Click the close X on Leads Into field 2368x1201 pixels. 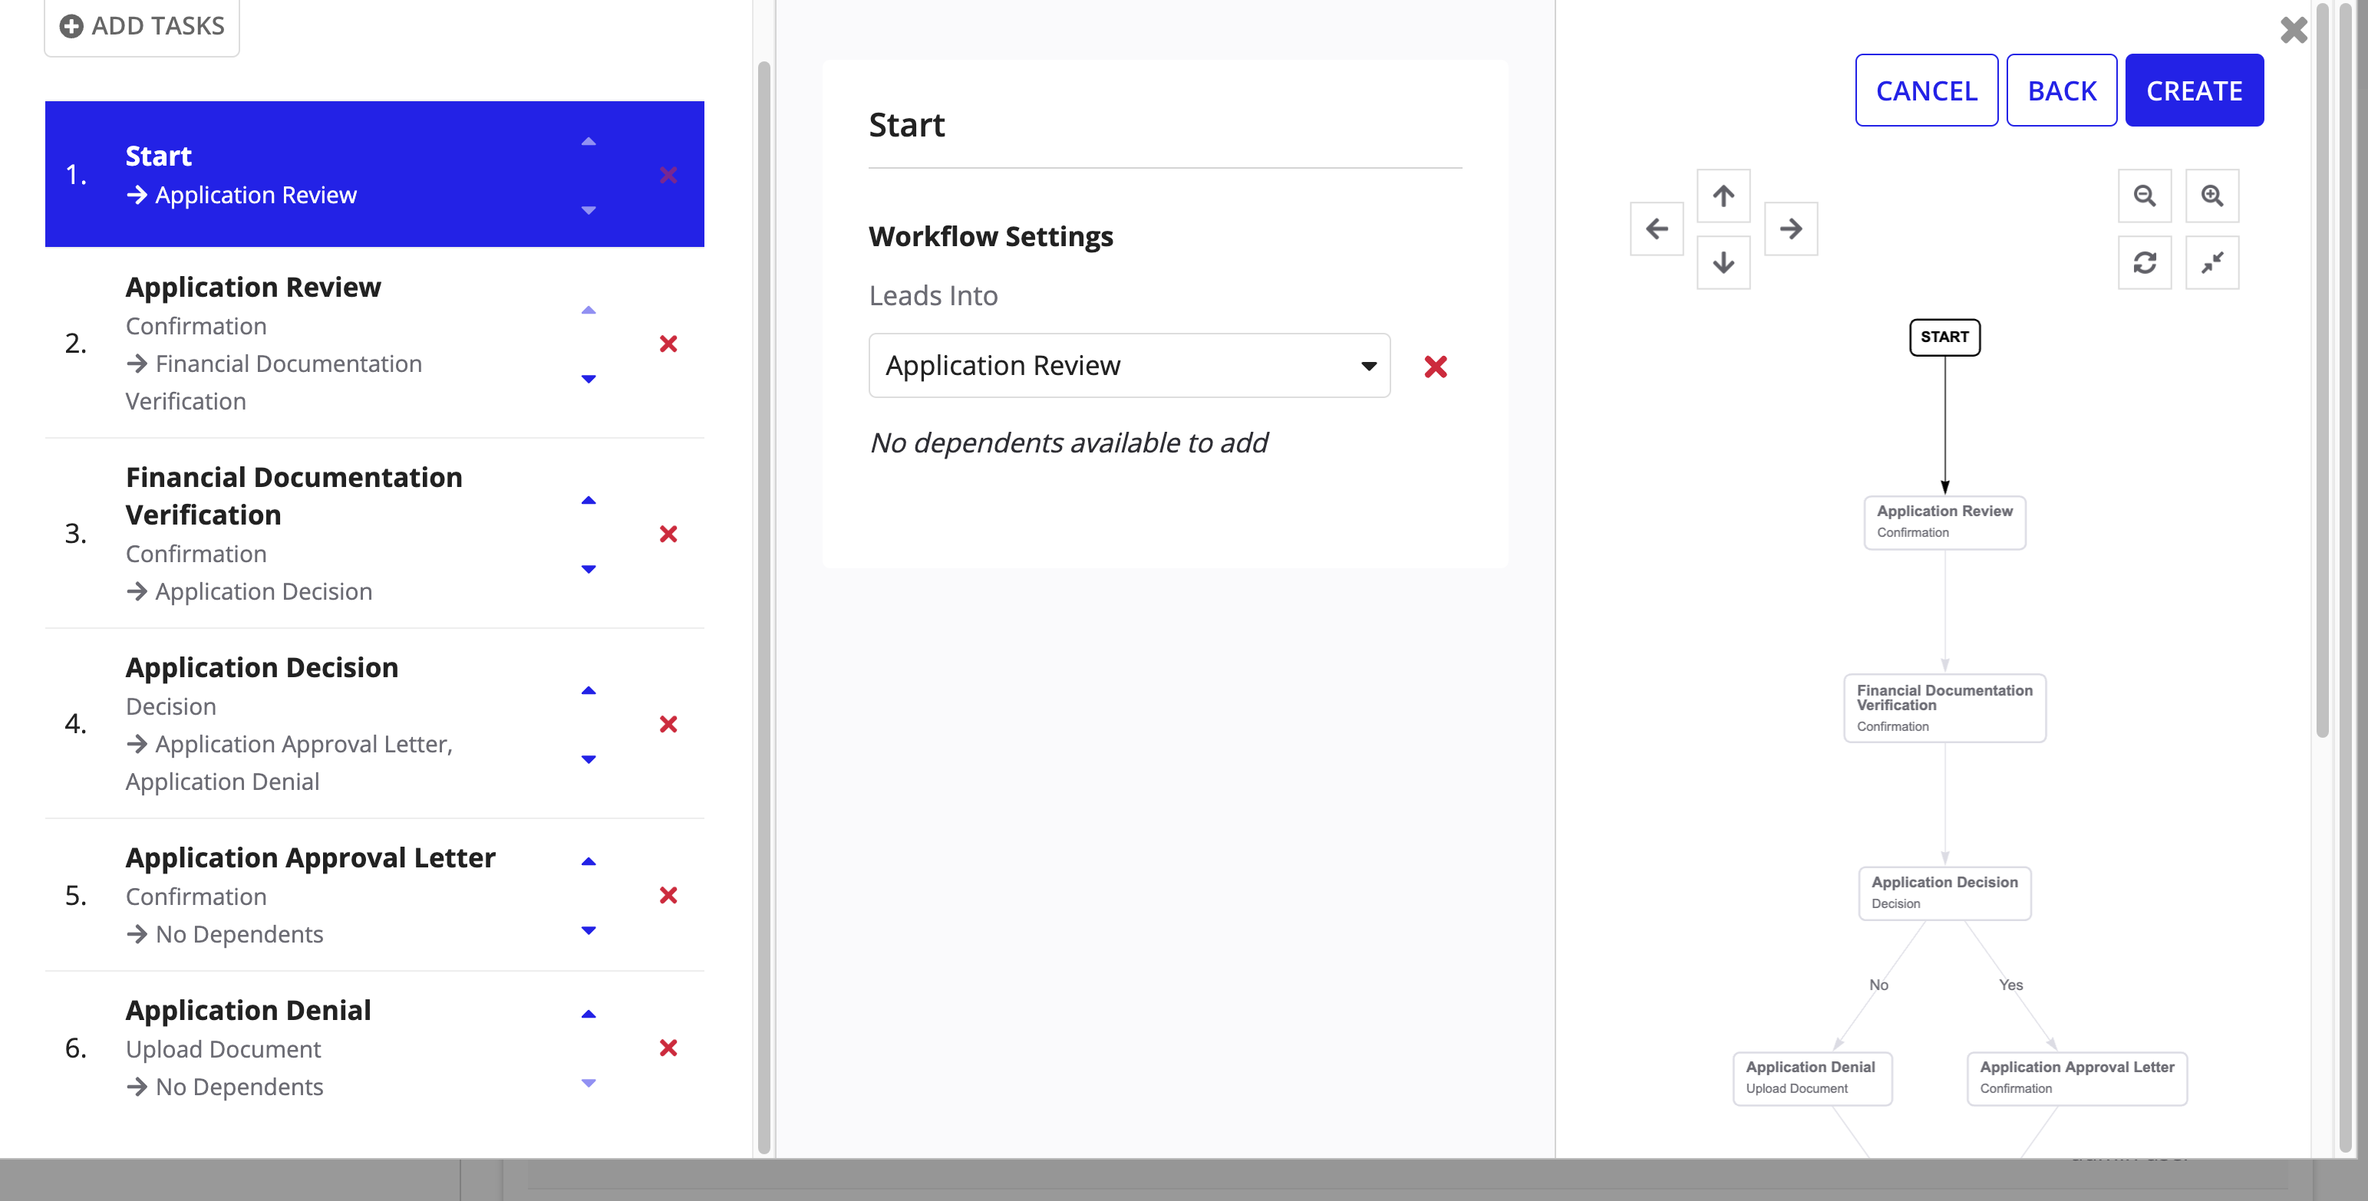click(x=1435, y=366)
